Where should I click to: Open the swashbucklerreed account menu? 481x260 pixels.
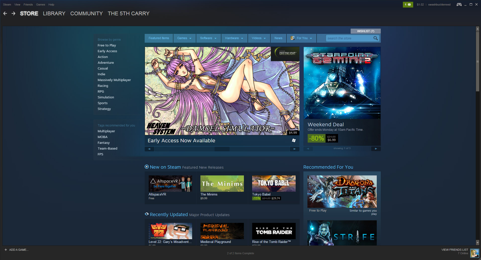click(439, 5)
